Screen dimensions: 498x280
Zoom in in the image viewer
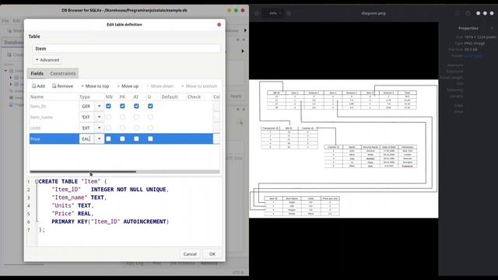pyautogui.click(x=289, y=13)
